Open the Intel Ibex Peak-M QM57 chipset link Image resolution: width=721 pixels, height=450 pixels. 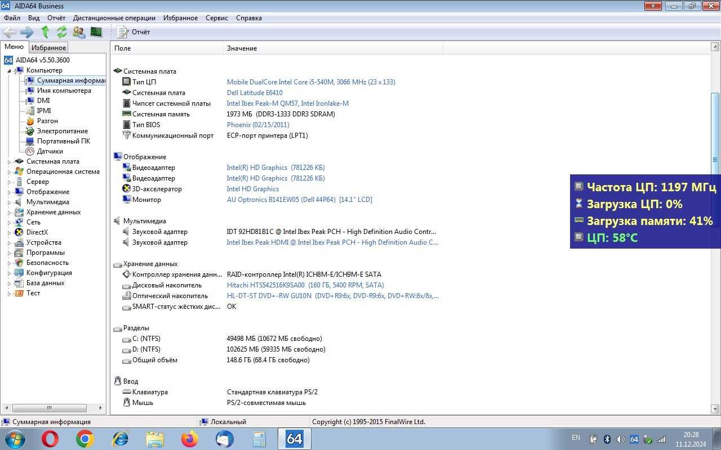click(x=287, y=103)
